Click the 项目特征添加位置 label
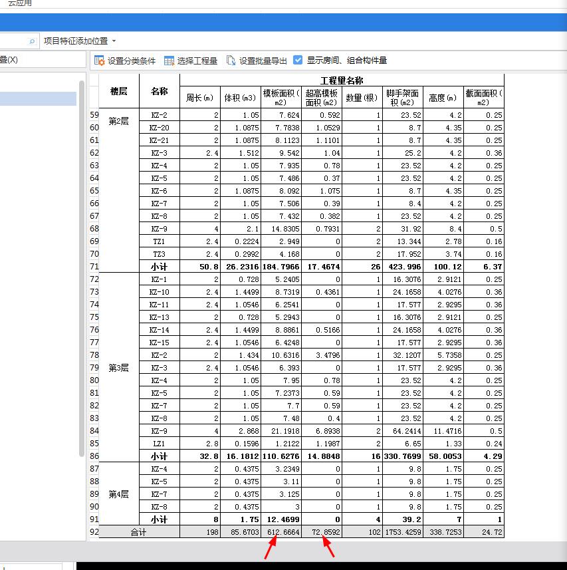The height and width of the screenshot is (570, 567). [76, 41]
